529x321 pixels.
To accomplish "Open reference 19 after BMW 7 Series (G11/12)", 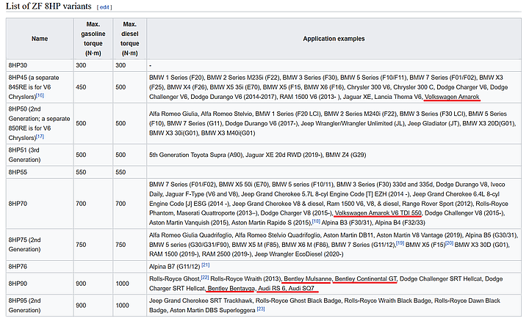I will [400, 243].
